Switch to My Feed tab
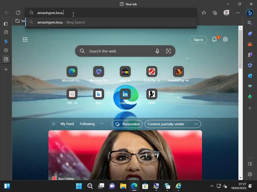This screenshot has height=192, width=257. 67,124
